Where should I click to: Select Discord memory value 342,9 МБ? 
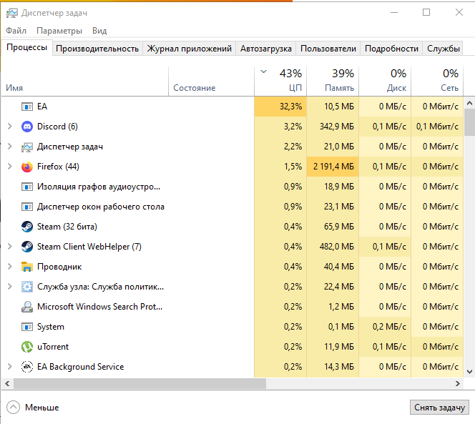coord(333,127)
